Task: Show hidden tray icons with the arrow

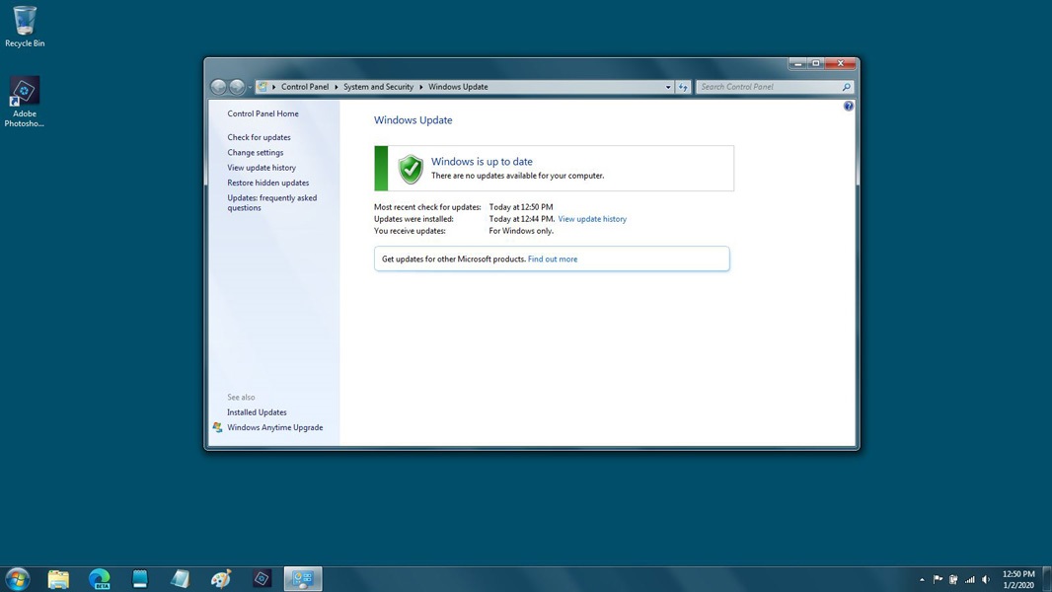Action: pyautogui.click(x=922, y=579)
